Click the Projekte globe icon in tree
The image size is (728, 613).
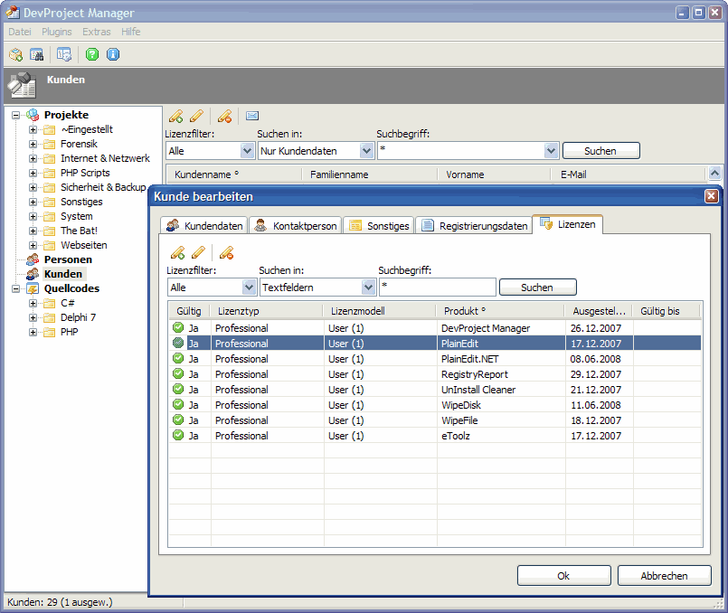point(33,115)
